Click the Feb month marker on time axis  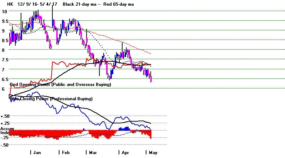pyautogui.click(x=65, y=152)
